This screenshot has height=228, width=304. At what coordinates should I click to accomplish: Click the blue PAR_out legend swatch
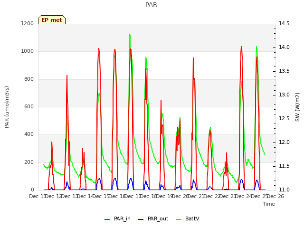[x=141, y=219]
